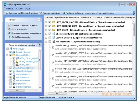This screenshot has height=102, width=138.
Task: Click scroll down arrow of results pane
Action: (133, 91)
